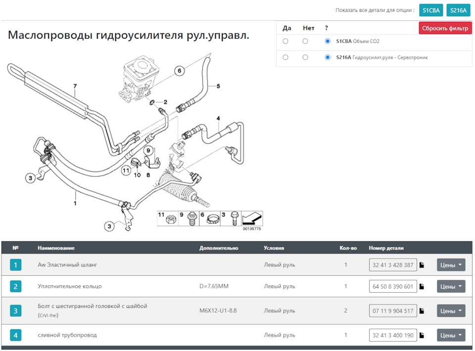Select Да radio for option S1CBA

point(285,41)
